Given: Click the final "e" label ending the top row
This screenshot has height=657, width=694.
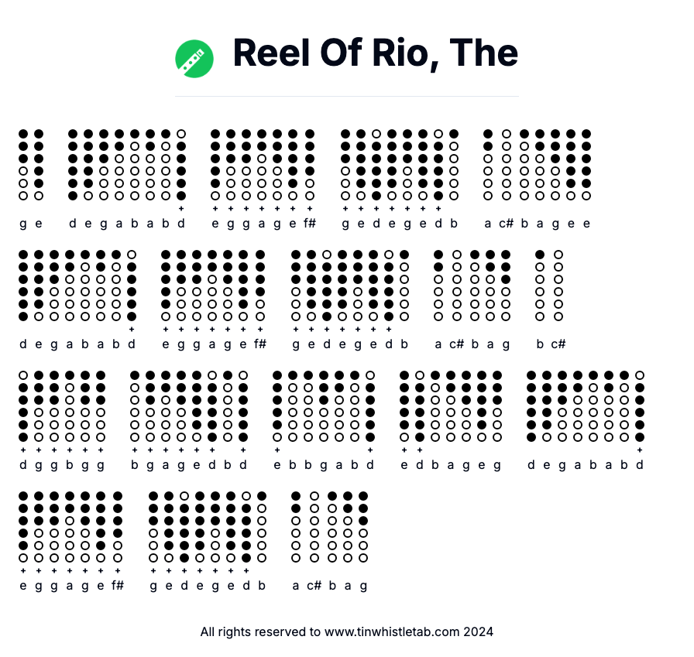Looking at the screenshot, I should click(x=587, y=224).
